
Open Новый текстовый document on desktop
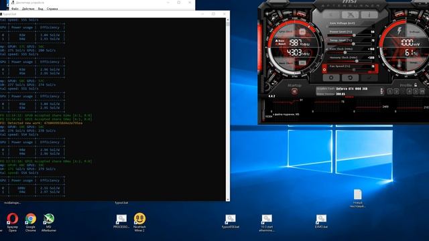coord(357,199)
